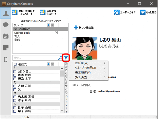158x119 pixels.
Task: Open the 表示順序(Y) menu entry
Action: tap(88, 73)
